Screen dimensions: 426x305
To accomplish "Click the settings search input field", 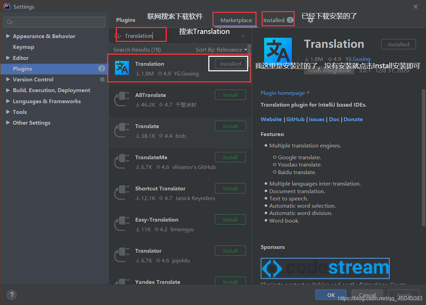I will coord(54,22).
